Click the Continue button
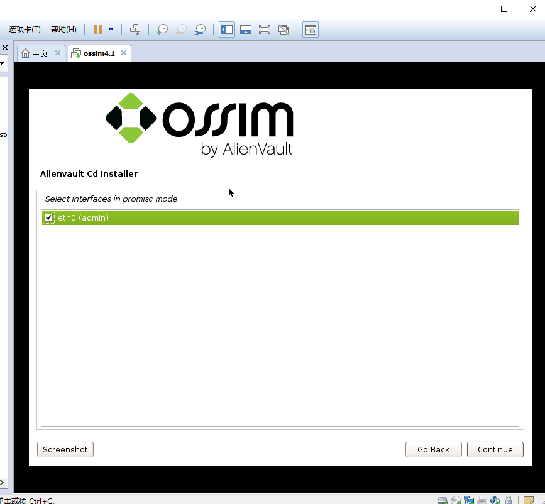 point(495,449)
